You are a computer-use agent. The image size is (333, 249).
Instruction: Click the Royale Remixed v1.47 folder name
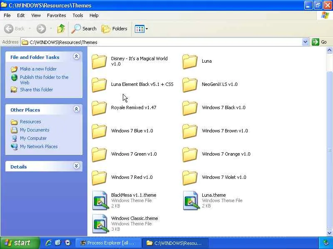click(134, 107)
